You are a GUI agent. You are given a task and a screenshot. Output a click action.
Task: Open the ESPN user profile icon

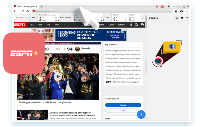(x=142, y=25)
